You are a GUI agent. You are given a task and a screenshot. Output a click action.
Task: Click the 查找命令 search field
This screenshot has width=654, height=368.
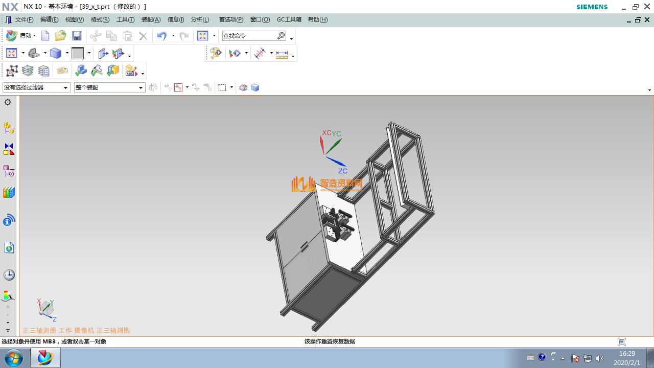pos(249,36)
